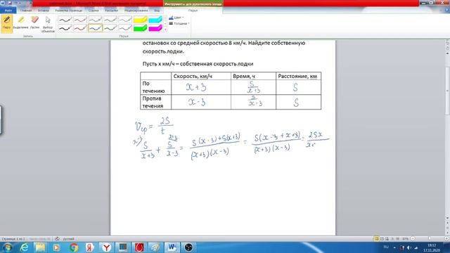The image size is (450, 253).
Task: Choose the green highlighter preset
Action: coord(141,28)
